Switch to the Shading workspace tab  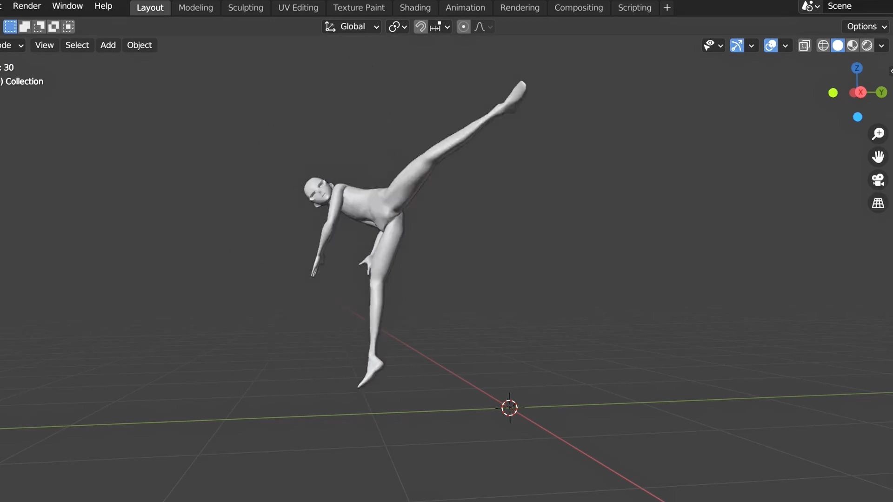coord(415,7)
